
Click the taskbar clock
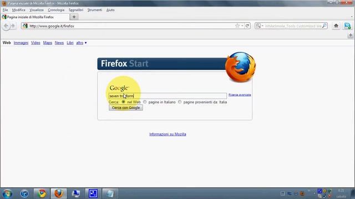pos(341,193)
